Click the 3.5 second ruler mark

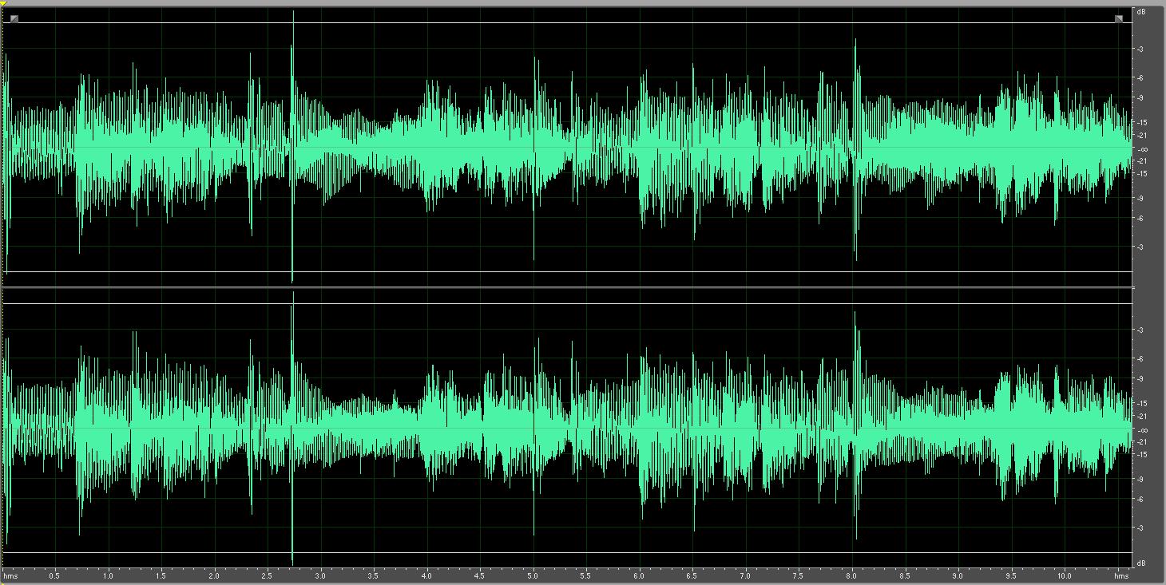pyautogui.click(x=373, y=575)
